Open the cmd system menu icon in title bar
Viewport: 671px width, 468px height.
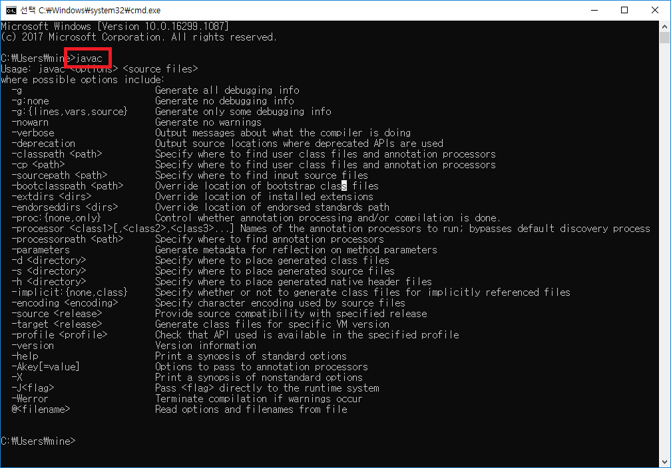pos(11,10)
